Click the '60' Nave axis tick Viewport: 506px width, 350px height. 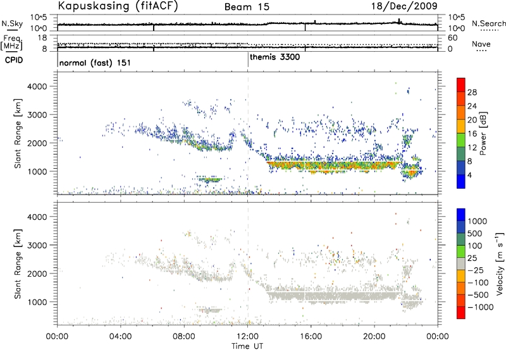[452, 38]
